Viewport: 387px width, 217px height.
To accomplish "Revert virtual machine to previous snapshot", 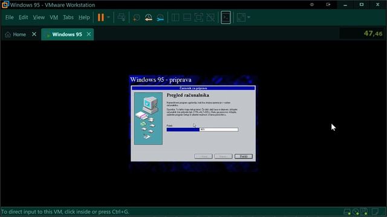I will click(148, 17).
